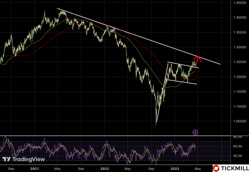Click the 1.25000 price label
The height and width of the screenshot is (172, 249).
(x=239, y=62)
